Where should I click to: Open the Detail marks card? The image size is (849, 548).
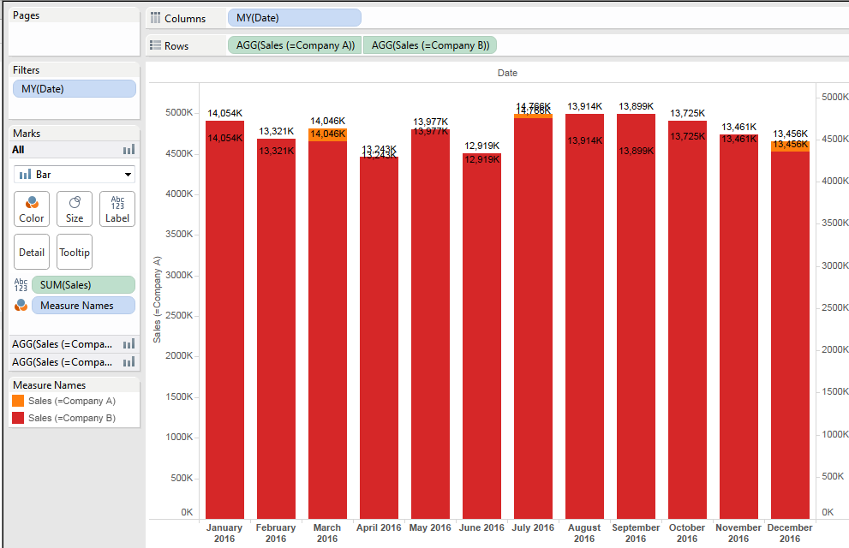(32, 252)
